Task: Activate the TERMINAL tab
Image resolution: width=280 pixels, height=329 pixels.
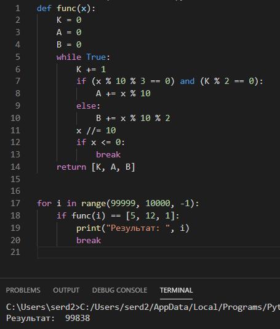Action: point(176,290)
